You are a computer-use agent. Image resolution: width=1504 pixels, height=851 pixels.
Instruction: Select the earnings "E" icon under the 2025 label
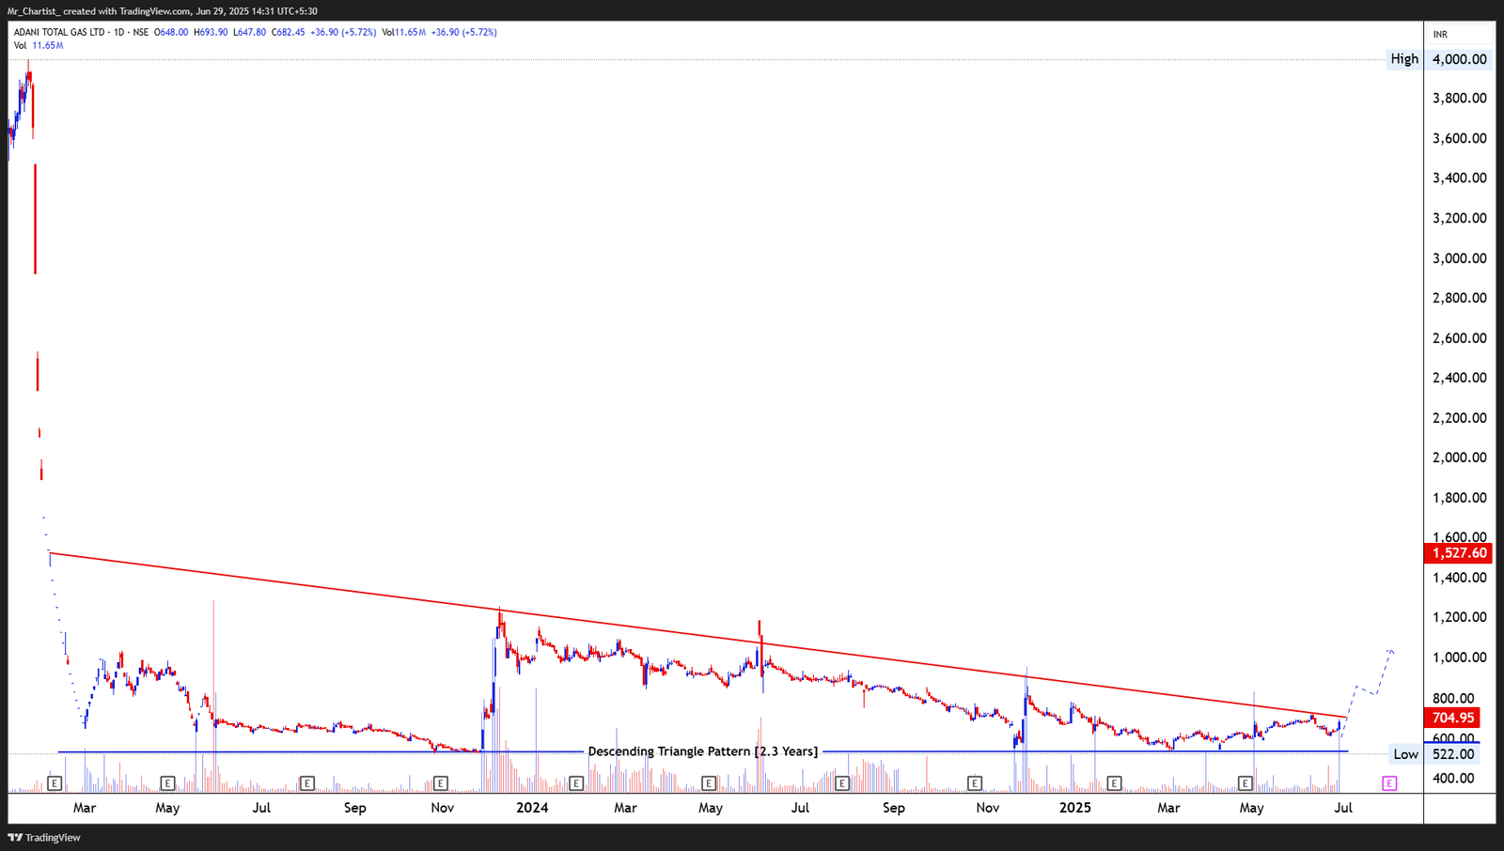point(1115,782)
